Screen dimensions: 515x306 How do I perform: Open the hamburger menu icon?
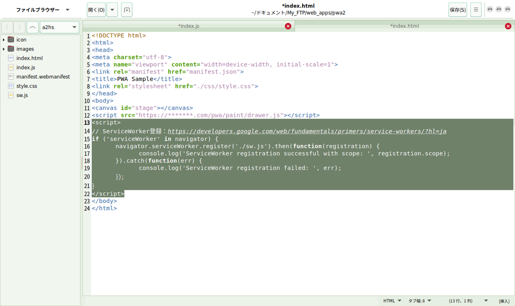476,9
